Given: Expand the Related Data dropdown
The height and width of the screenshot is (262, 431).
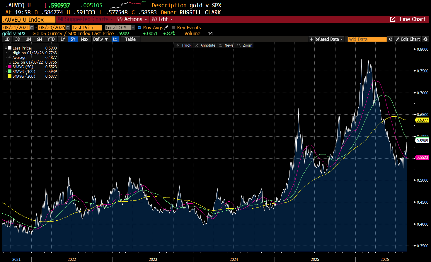Looking at the screenshot, I should pyautogui.click(x=326, y=39).
